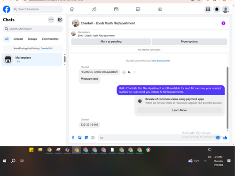
Task: Open File Explorer from taskbar
Action: click(x=40, y=150)
